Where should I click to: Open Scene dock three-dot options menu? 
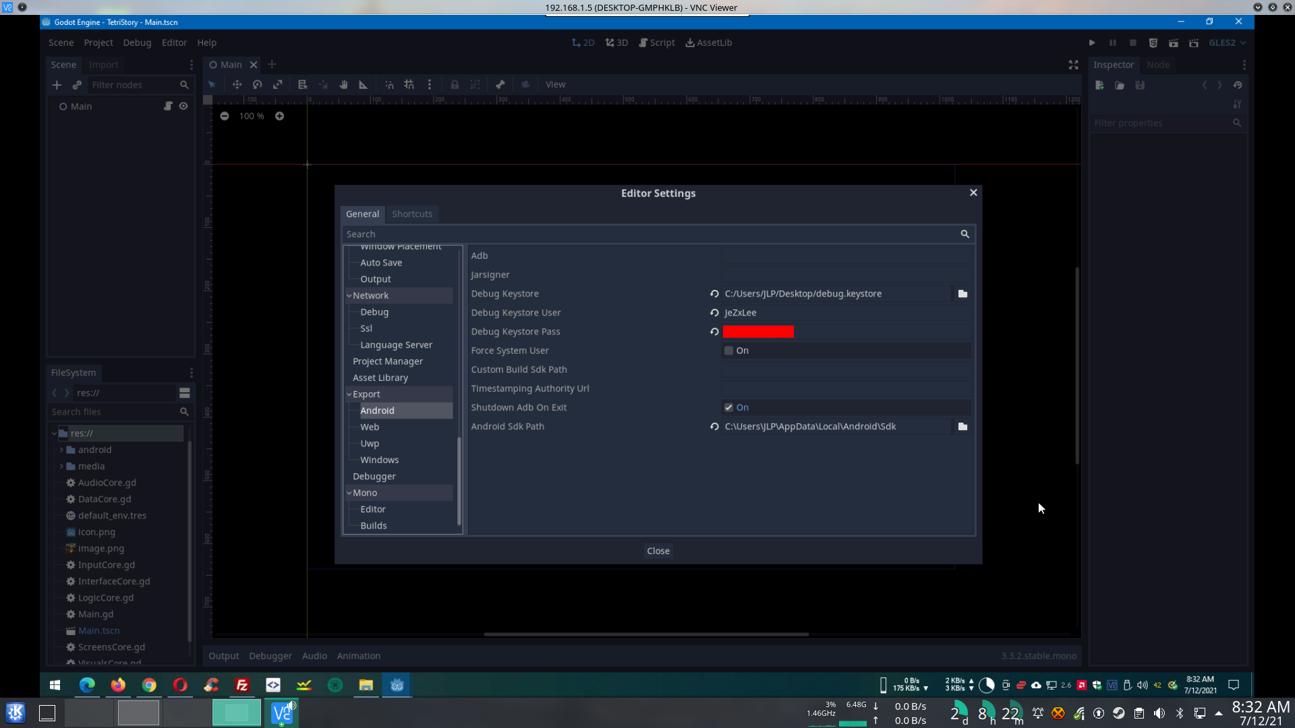click(x=192, y=65)
